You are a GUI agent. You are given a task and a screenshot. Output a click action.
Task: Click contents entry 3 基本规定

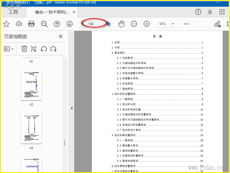[157, 53]
